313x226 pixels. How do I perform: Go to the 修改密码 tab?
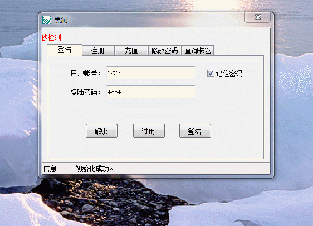(165, 51)
